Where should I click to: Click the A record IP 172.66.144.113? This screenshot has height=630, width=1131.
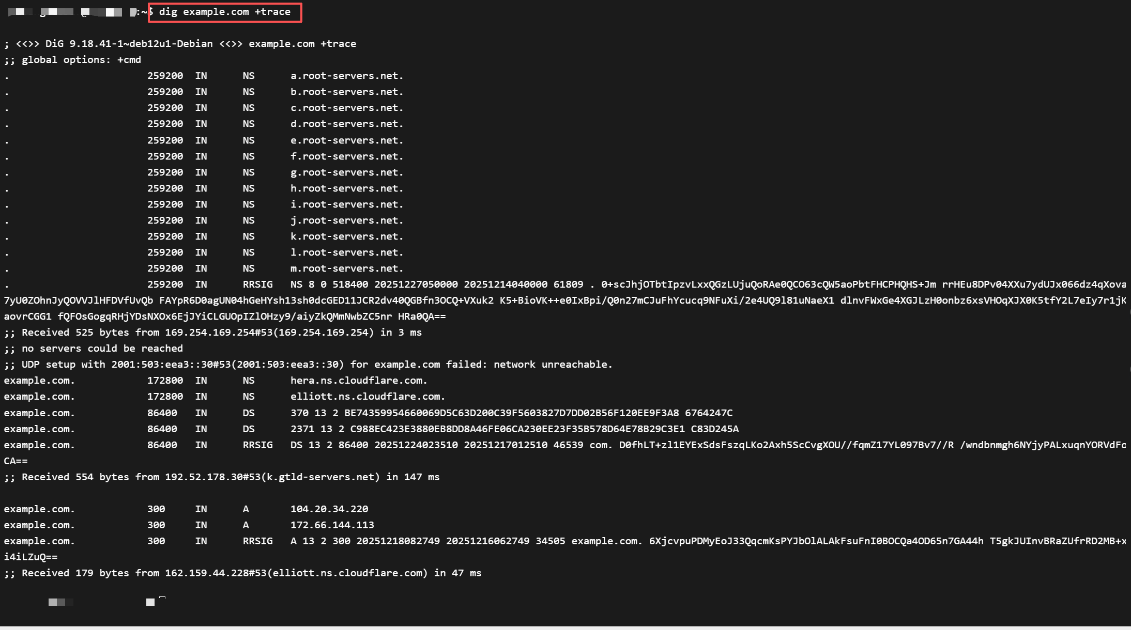point(332,525)
